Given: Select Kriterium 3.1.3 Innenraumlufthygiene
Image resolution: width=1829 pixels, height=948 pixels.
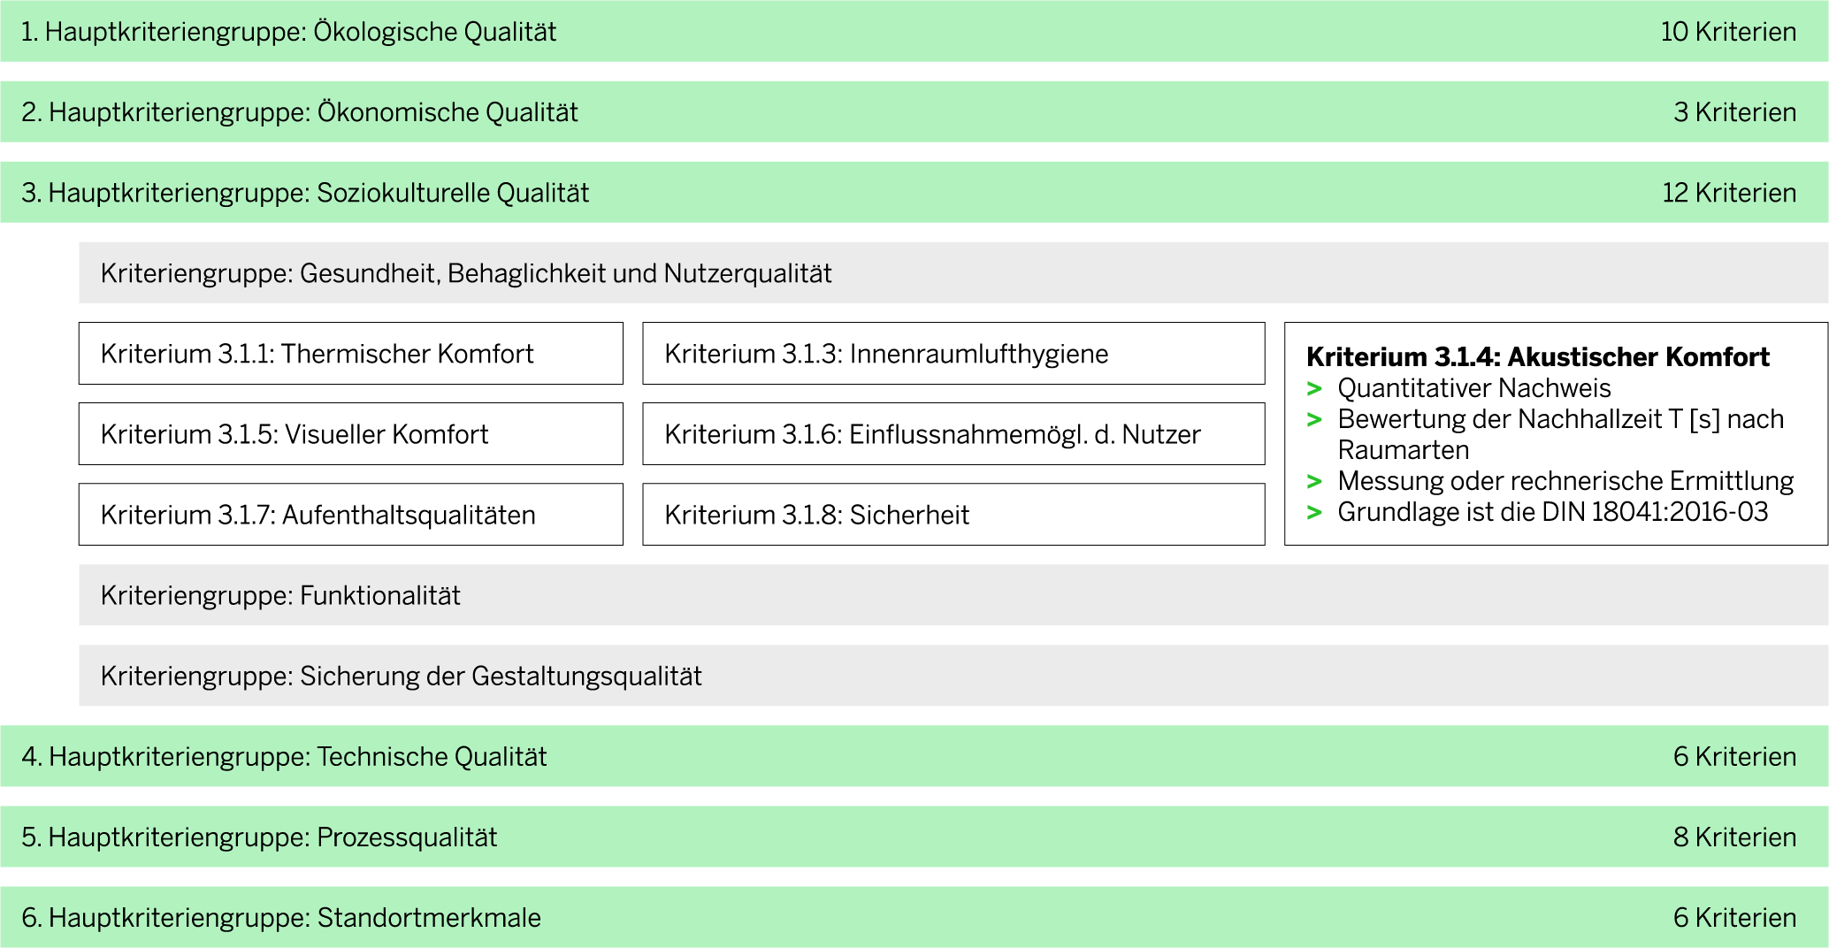Looking at the screenshot, I should (x=953, y=354).
